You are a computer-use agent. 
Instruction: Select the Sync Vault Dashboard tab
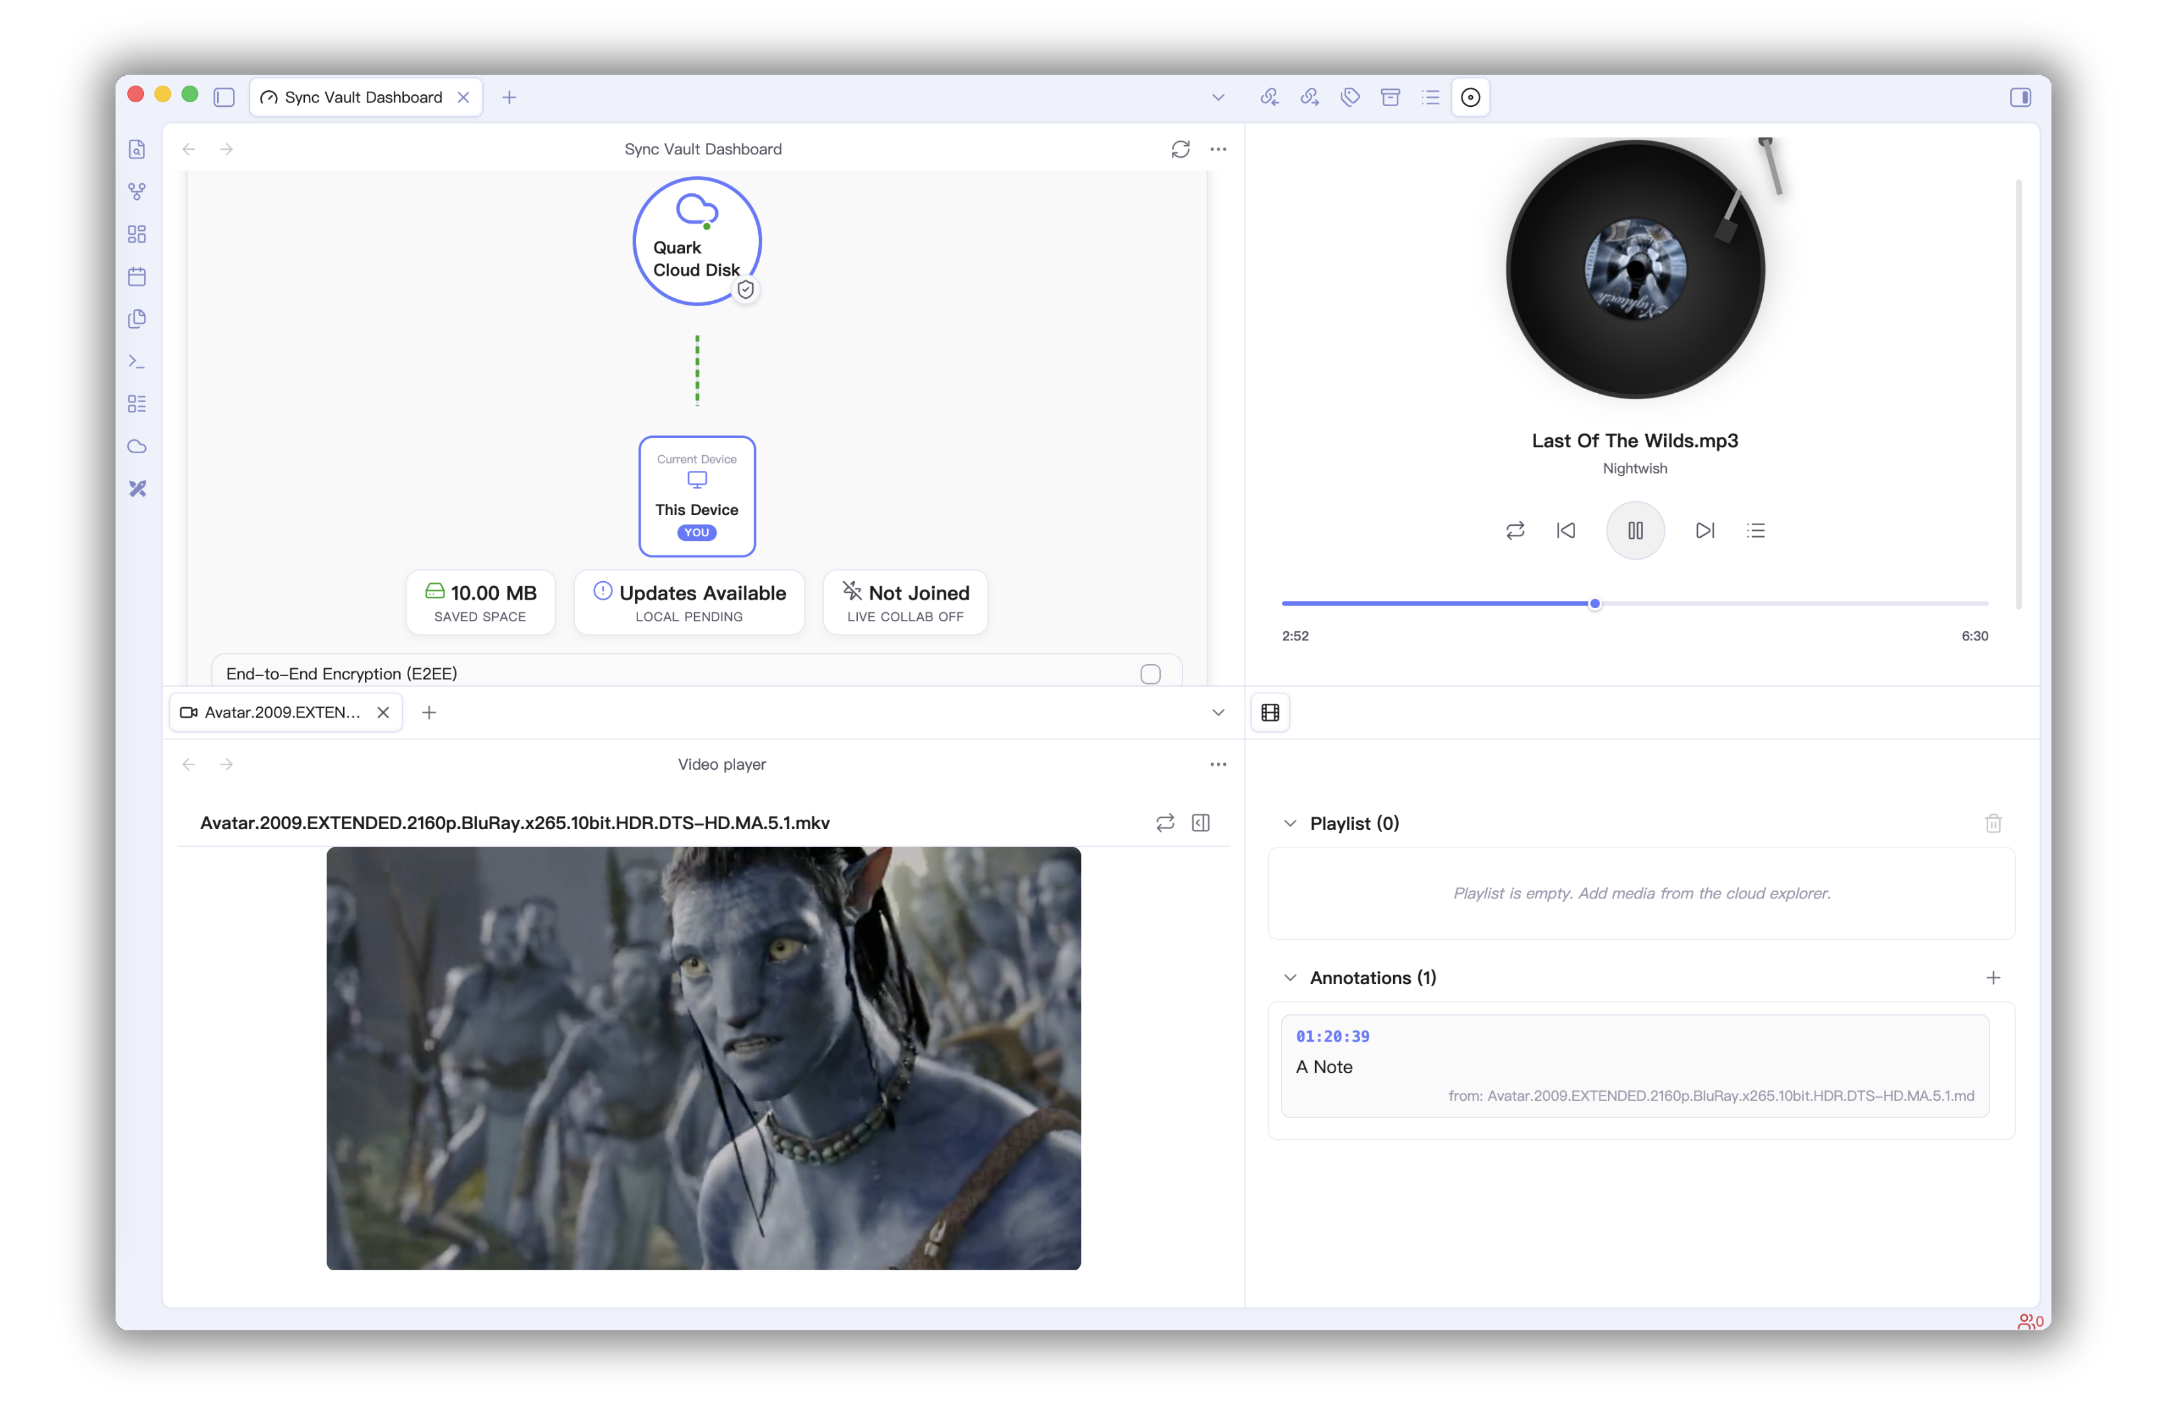click(x=365, y=98)
